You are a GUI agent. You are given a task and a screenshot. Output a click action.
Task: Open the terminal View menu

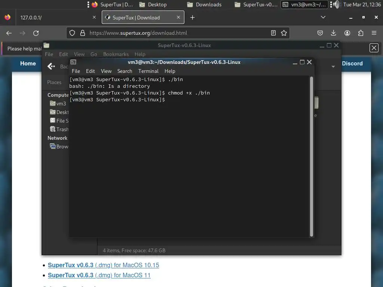point(106,71)
